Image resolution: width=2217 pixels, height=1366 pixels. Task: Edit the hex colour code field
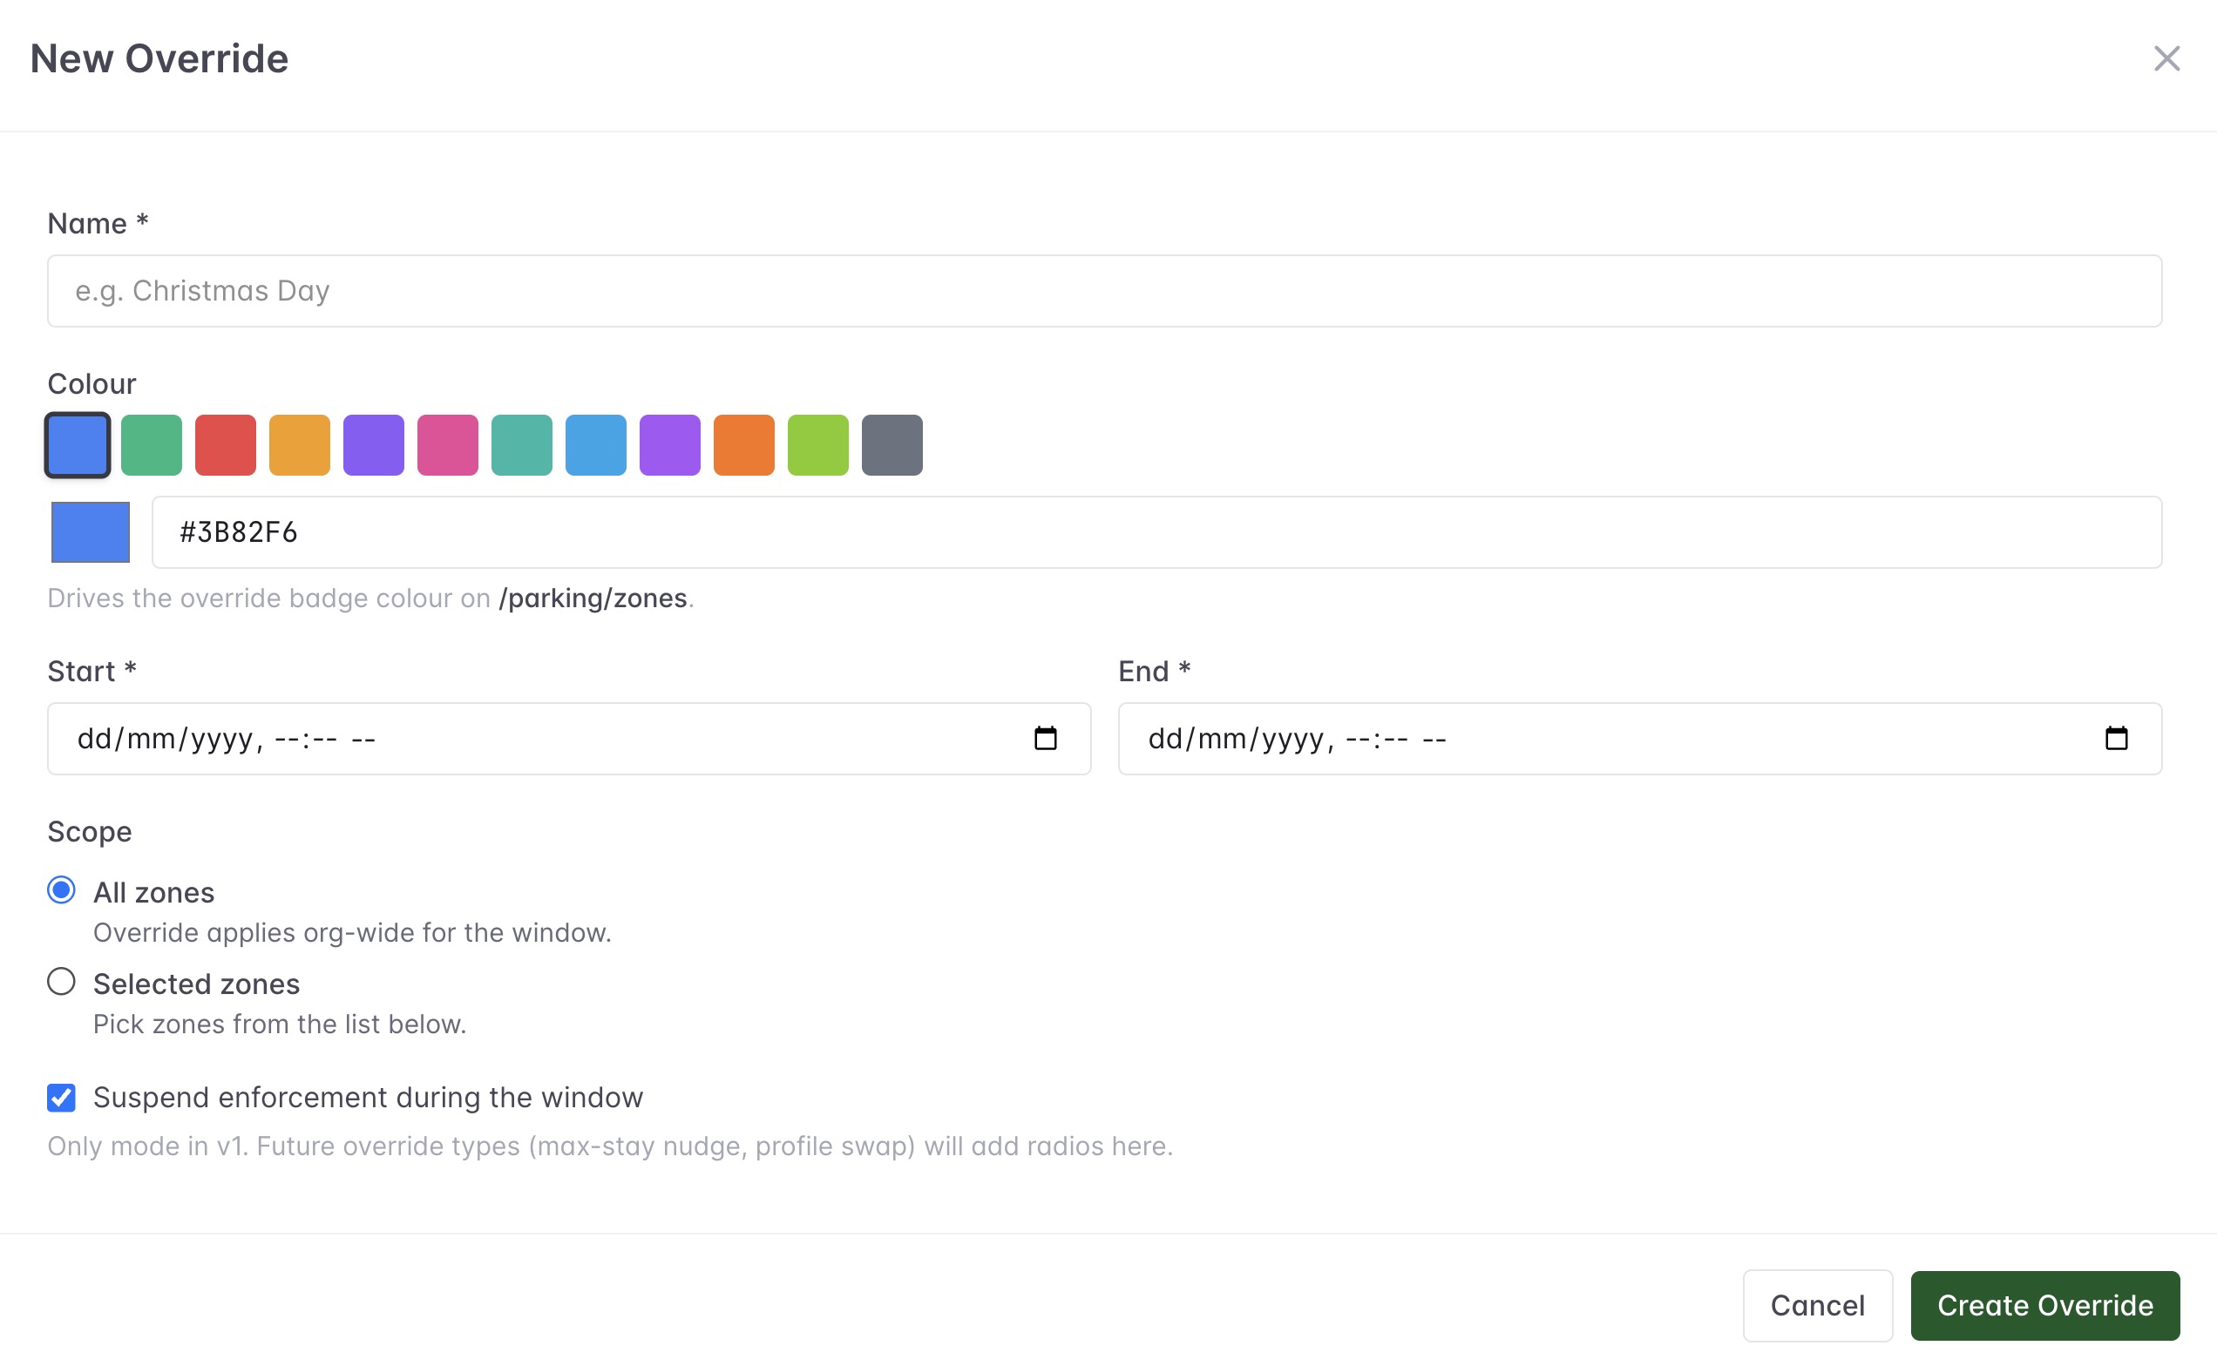click(x=1156, y=532)
